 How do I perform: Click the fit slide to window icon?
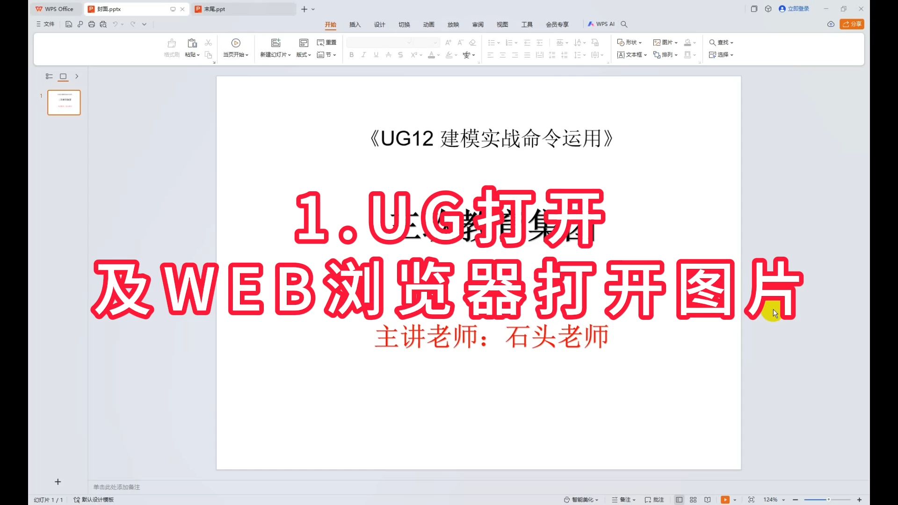tap(751, 499)
